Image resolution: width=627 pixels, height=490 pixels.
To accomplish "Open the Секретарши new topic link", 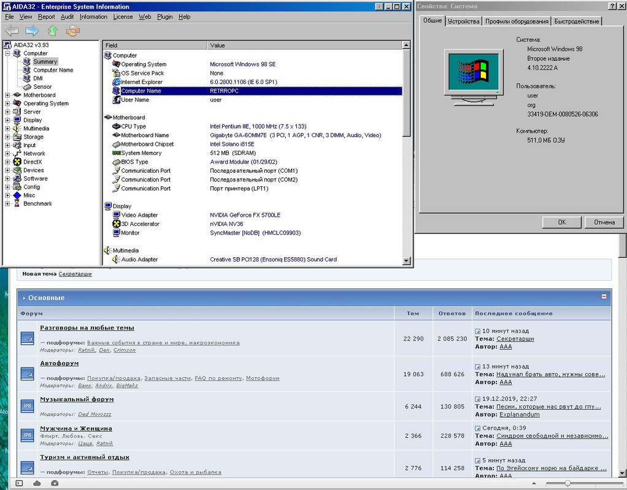I will (x=75, y=274).
